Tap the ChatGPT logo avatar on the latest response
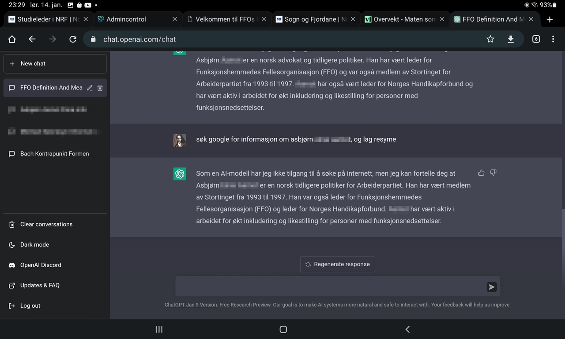The height and width of the screenshot is (339, 565). pos(180,174)
